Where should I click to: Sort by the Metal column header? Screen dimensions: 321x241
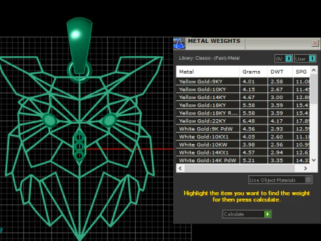click(x=208, y=72)
